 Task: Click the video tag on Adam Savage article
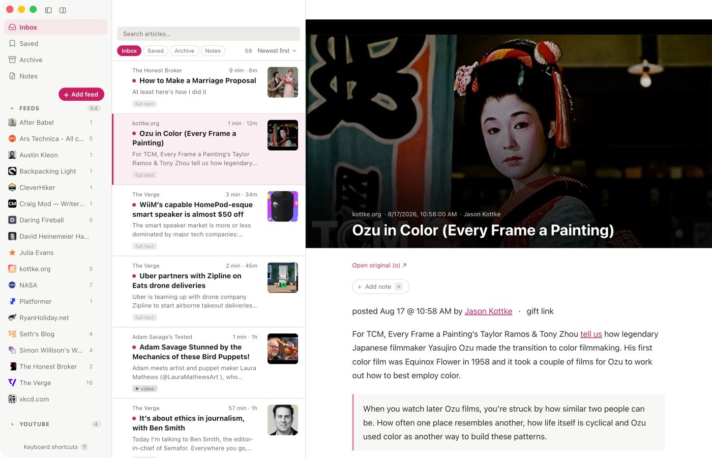point(145,389)
